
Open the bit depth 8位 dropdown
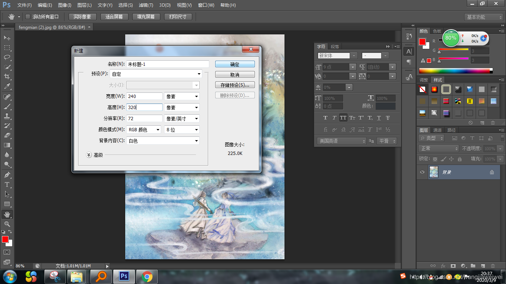[x=182, y=130]
